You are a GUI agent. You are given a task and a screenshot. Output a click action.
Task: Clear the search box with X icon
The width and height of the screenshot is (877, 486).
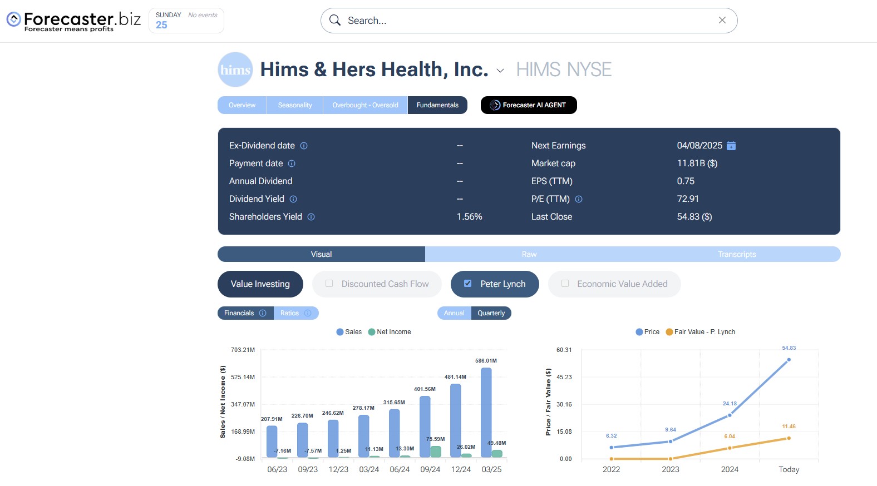point(722,21)
